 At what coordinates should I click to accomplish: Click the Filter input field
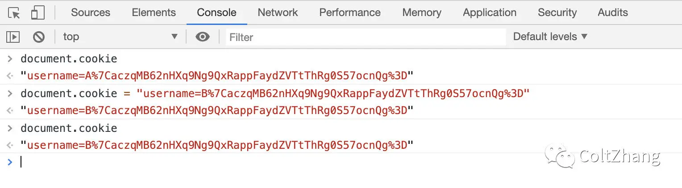click(366, 37)
